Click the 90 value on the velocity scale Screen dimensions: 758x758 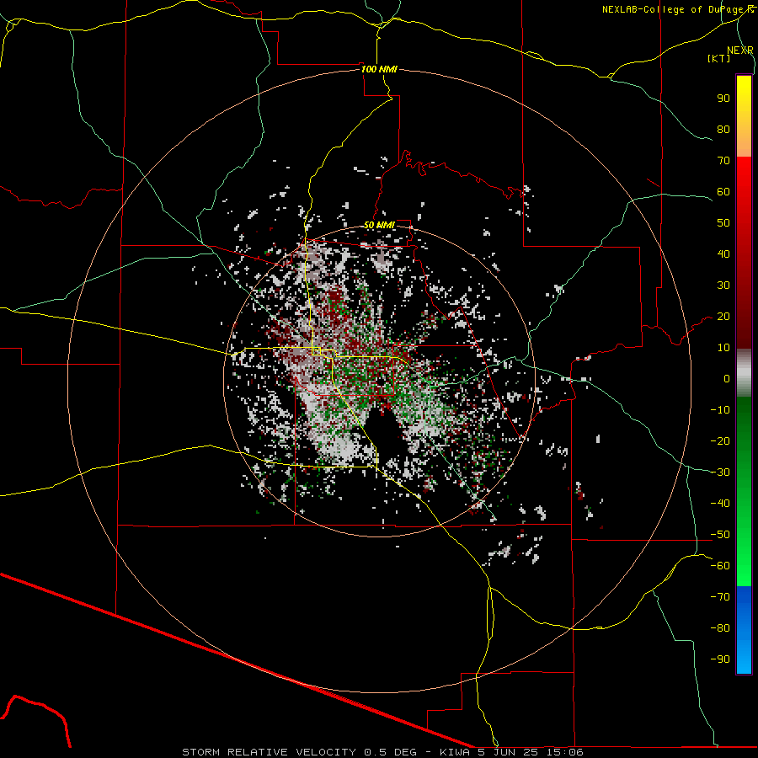[723, 99]
